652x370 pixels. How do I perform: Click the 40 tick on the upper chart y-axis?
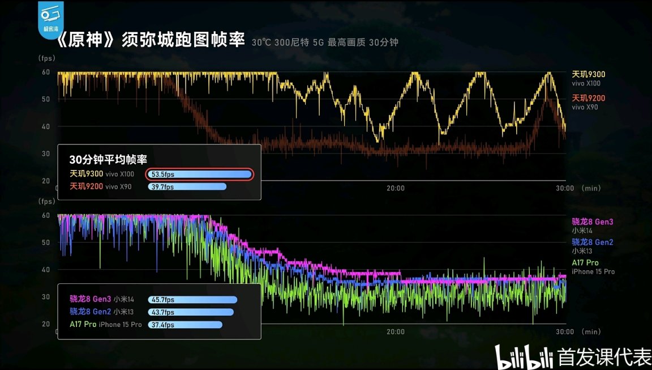[x=46, y=126]
